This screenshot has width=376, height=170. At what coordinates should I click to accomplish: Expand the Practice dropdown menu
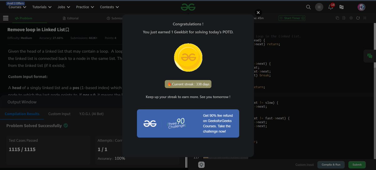click(85, 7)
